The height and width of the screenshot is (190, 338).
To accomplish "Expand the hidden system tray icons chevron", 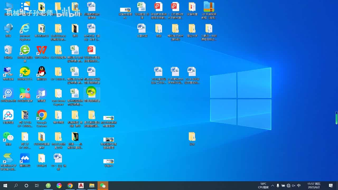I will (x=273, y=186).
